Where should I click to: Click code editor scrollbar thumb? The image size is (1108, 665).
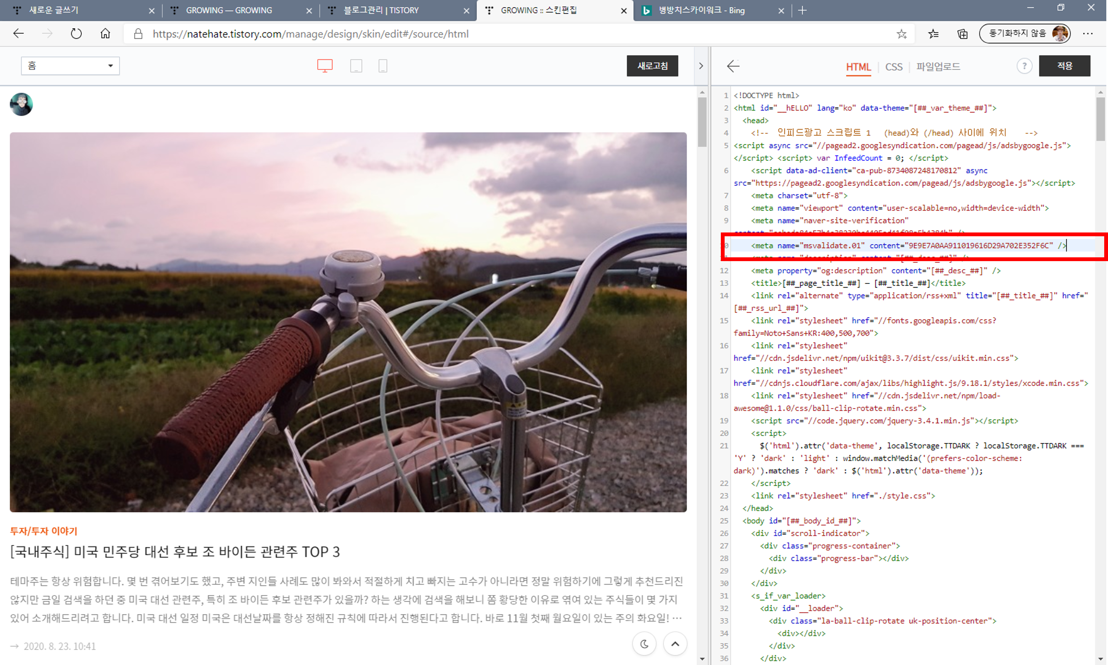(1100, 119)
